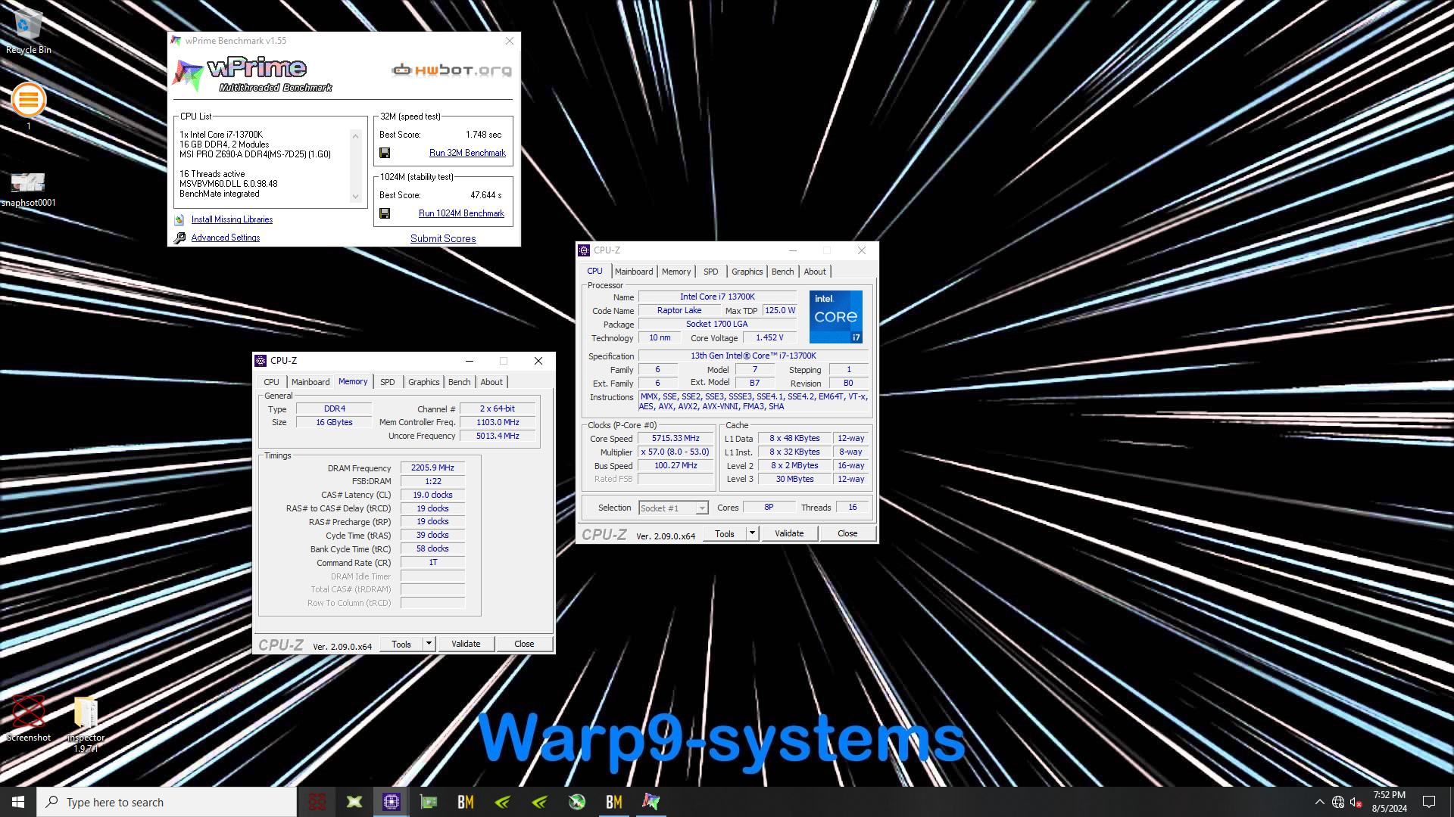
Task: Open the notification center icon
Action: point(1429,802)
